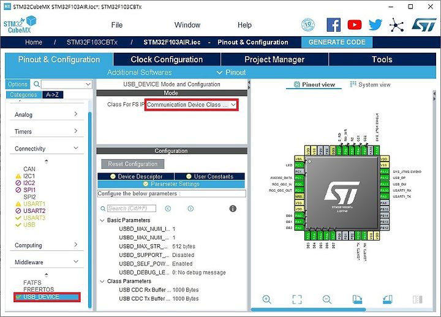Collapse the Basic Parameters group

(102, 220)
